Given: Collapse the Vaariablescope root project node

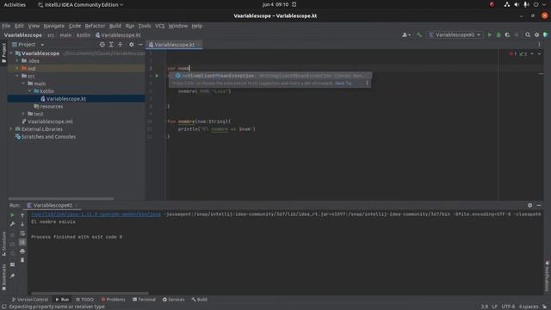Looking at the screenshot, I should click(11, 53).
